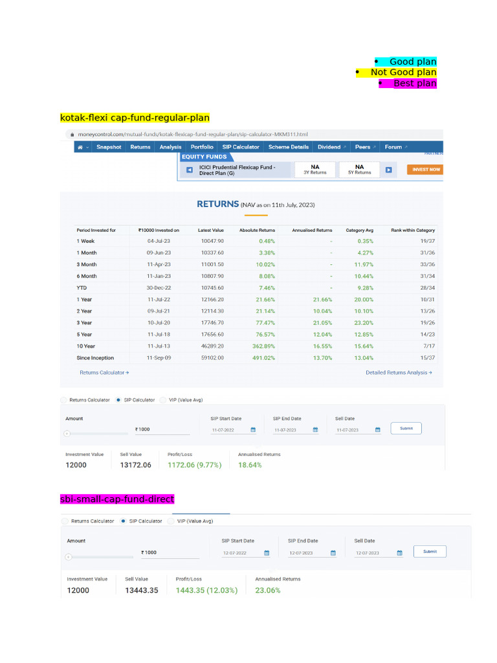Select SIP Calculator radio in sbi section
This screenshot has height=663, width=497.
(x=123, y=521)
